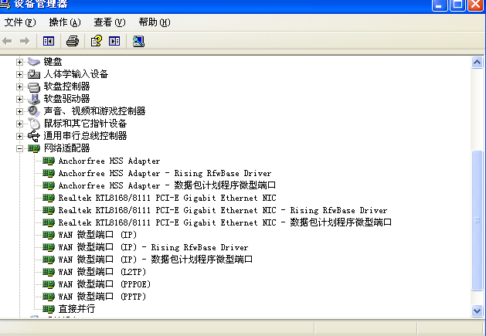Open the Properties help icon

pyautogui.click(x=96, y=41)
